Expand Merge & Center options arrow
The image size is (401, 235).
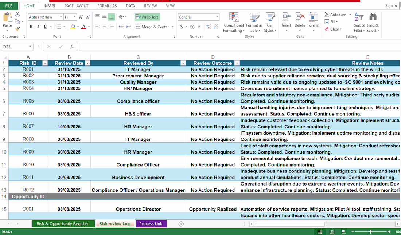click(173, 27)
